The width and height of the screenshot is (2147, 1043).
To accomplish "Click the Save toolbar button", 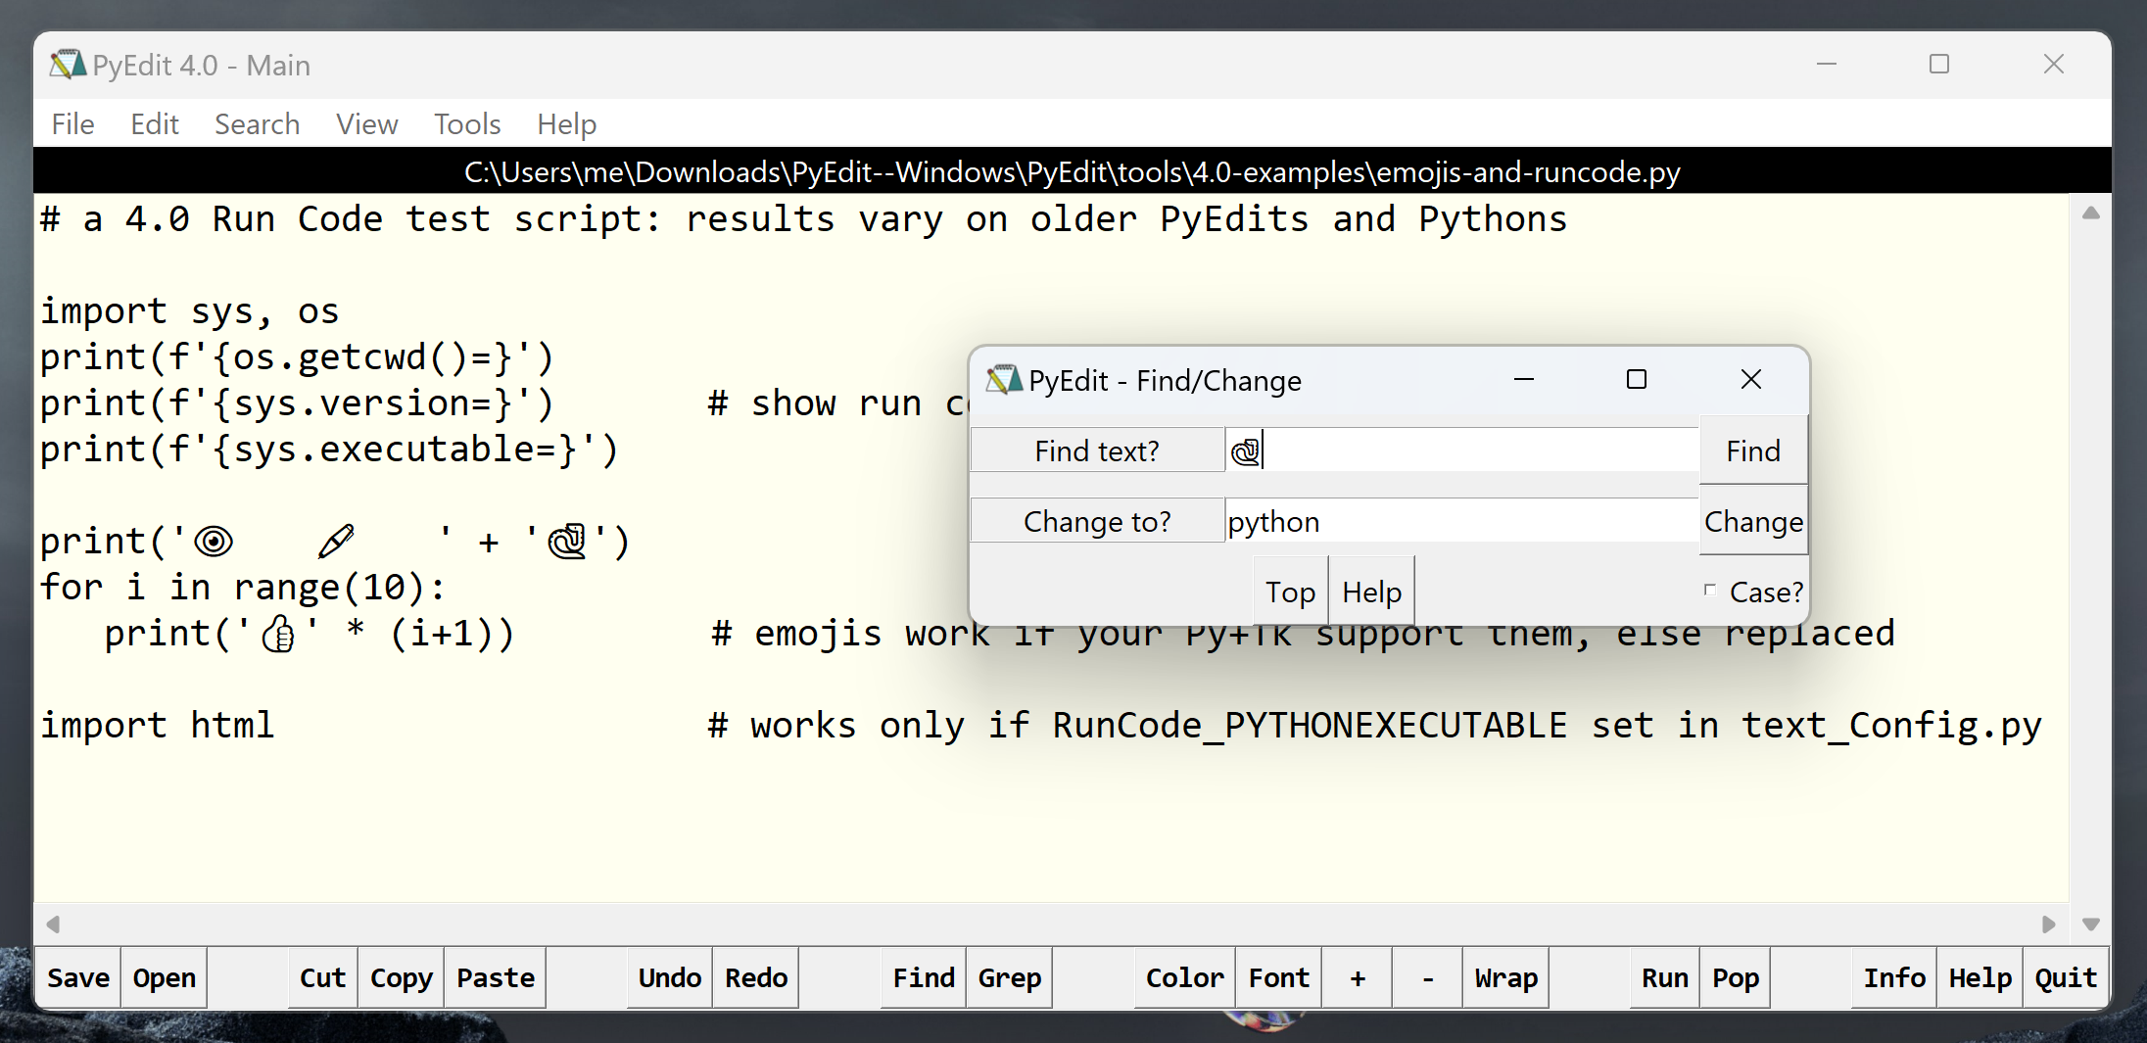I will pos(78,977).
